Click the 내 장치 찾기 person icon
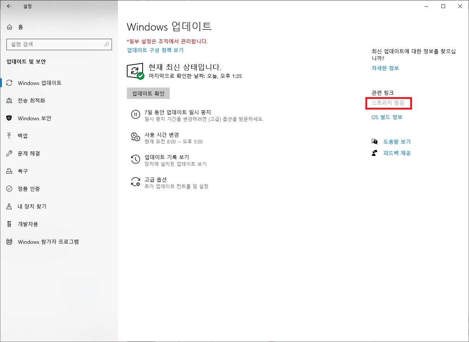 (x=10, y=207)
